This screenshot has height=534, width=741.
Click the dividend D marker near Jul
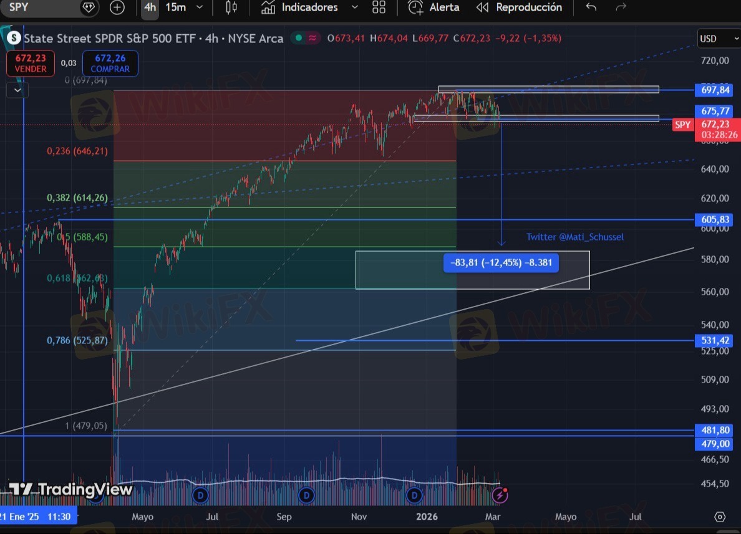(201, 495)
